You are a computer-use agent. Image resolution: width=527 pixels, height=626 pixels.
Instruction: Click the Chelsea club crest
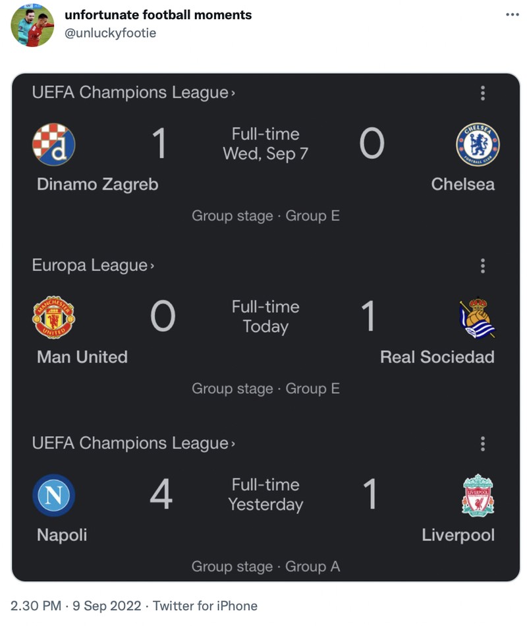(x=478, y=144)
